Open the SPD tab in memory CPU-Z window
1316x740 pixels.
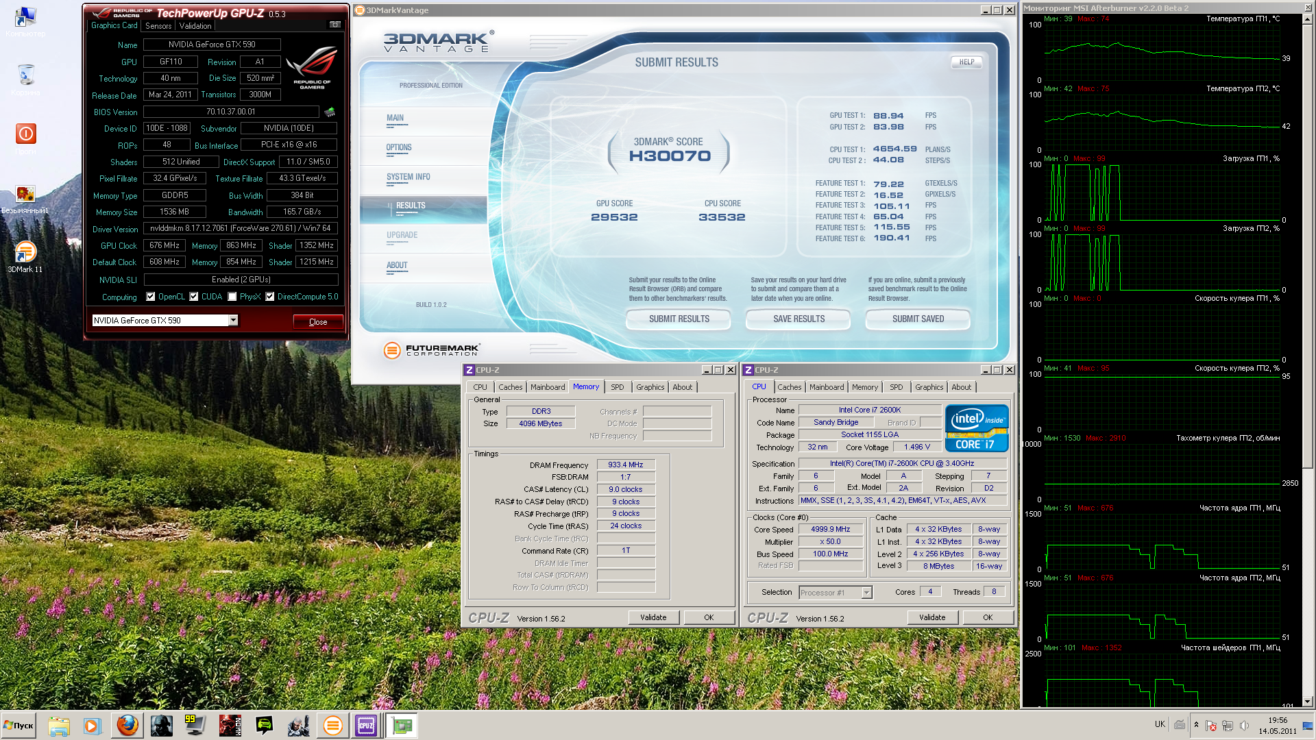pos(617,387)
